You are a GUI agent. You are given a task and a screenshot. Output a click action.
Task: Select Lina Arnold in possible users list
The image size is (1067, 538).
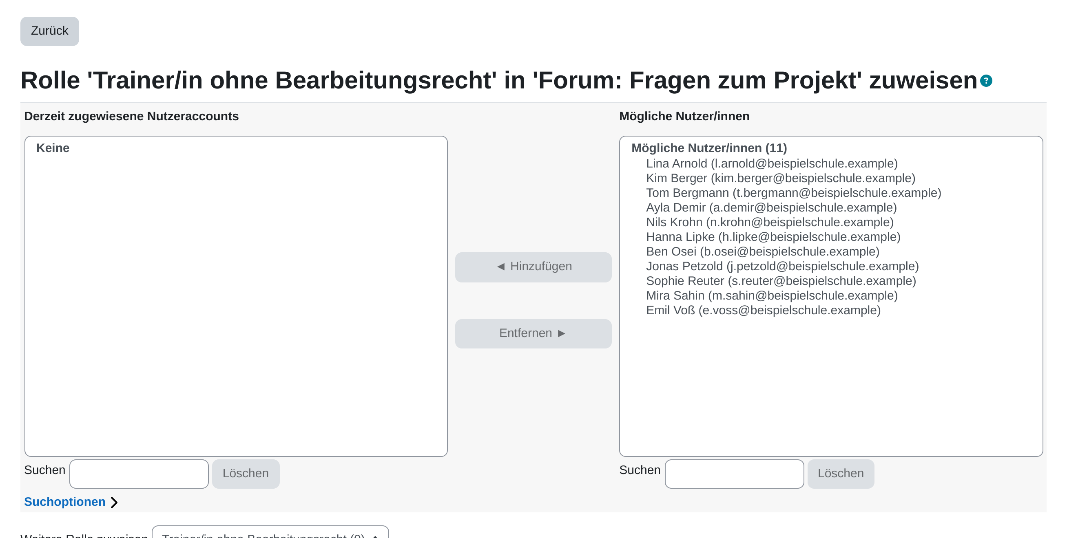point(772,163)
